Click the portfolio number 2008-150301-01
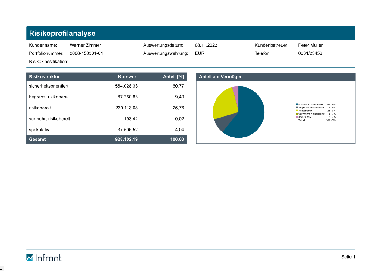The height and width of the screenshot is (271, 382). tap(86, 53)
